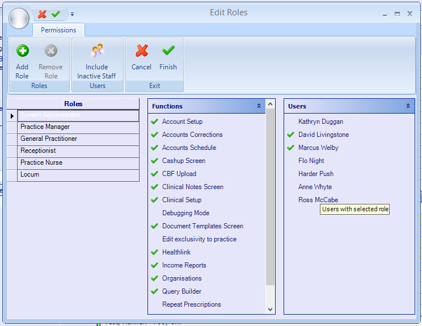Toggle David Livingstone's role check mark
Viewport: 422px width, 326px height.
(x=290, y=135)
